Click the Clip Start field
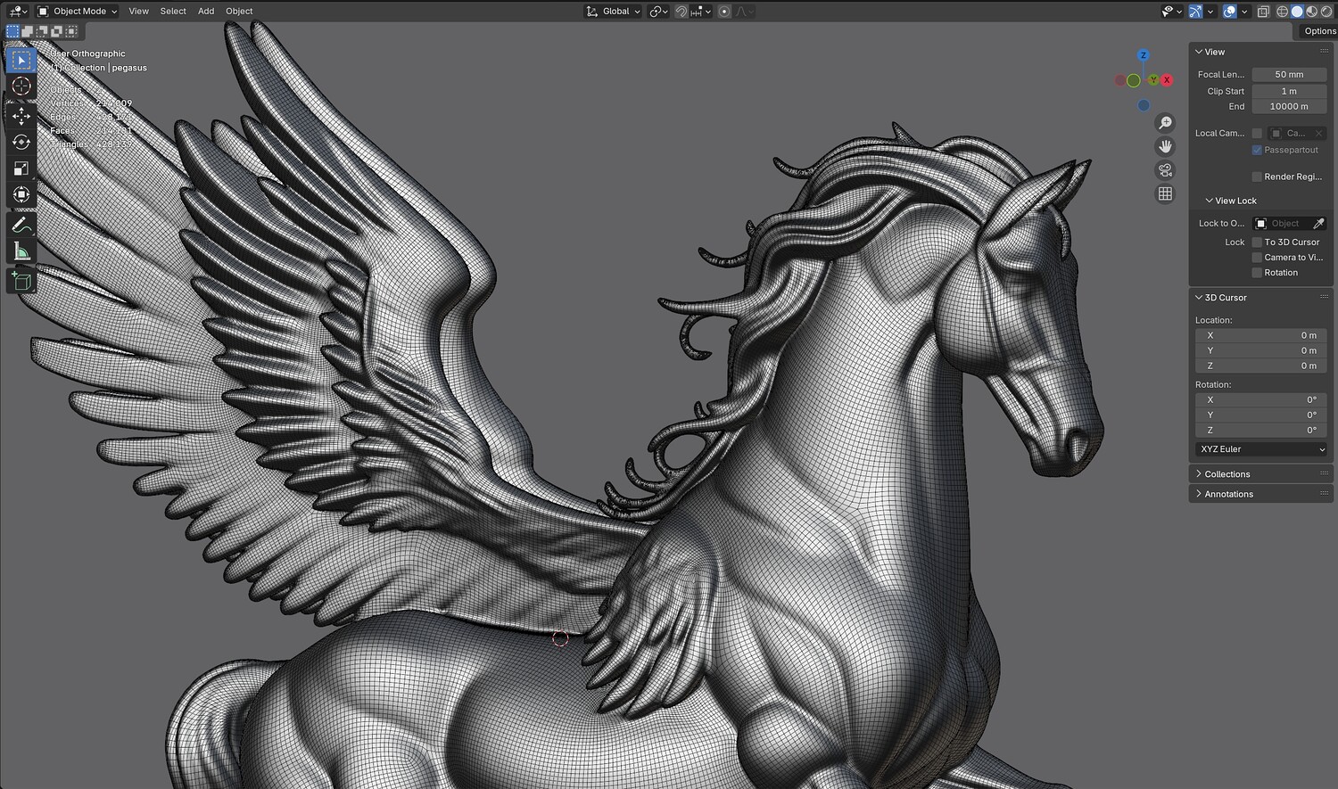This screenshot has width=1338, height=789. 1289,91
